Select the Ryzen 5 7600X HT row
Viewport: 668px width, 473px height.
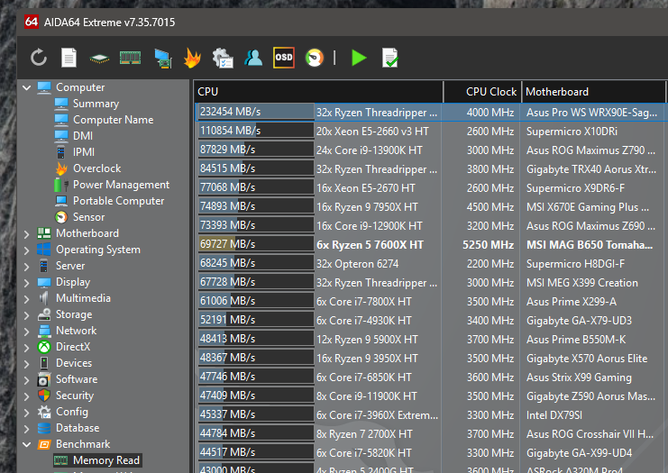point(431,244)
